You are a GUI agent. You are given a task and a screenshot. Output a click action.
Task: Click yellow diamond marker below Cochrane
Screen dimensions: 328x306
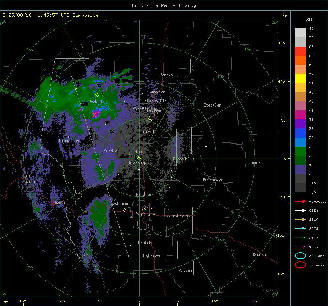tap(125, 210)
